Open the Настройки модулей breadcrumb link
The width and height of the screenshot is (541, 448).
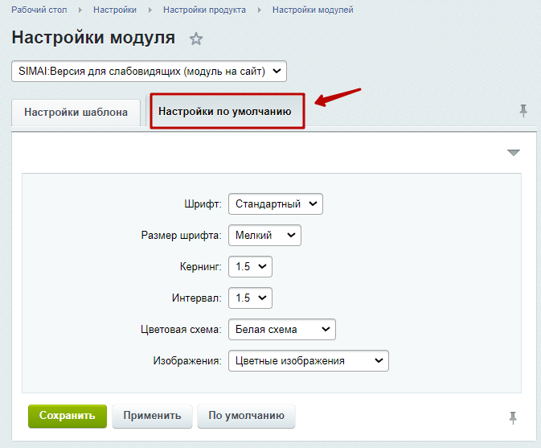313,10
